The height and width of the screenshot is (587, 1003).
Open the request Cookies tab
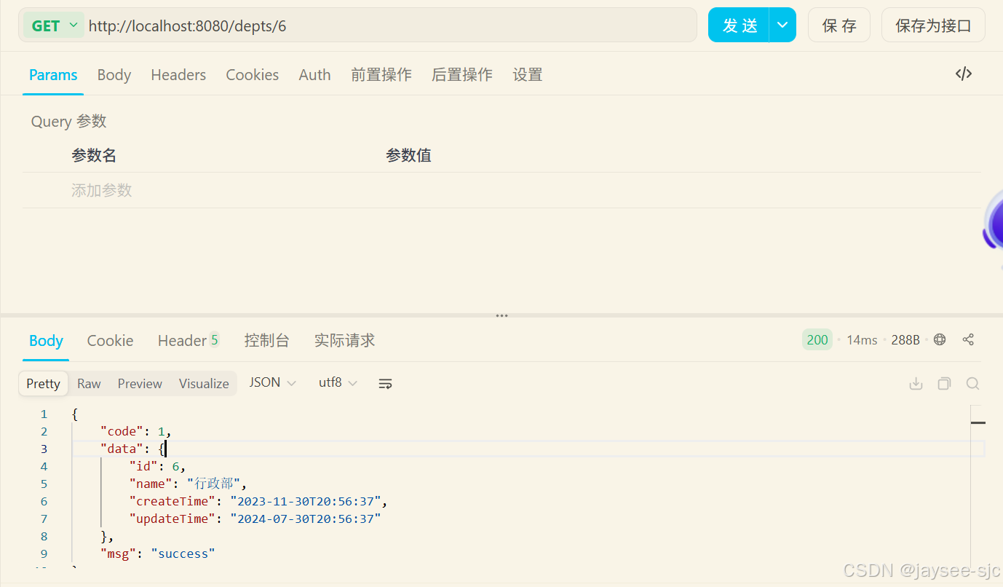253,75
